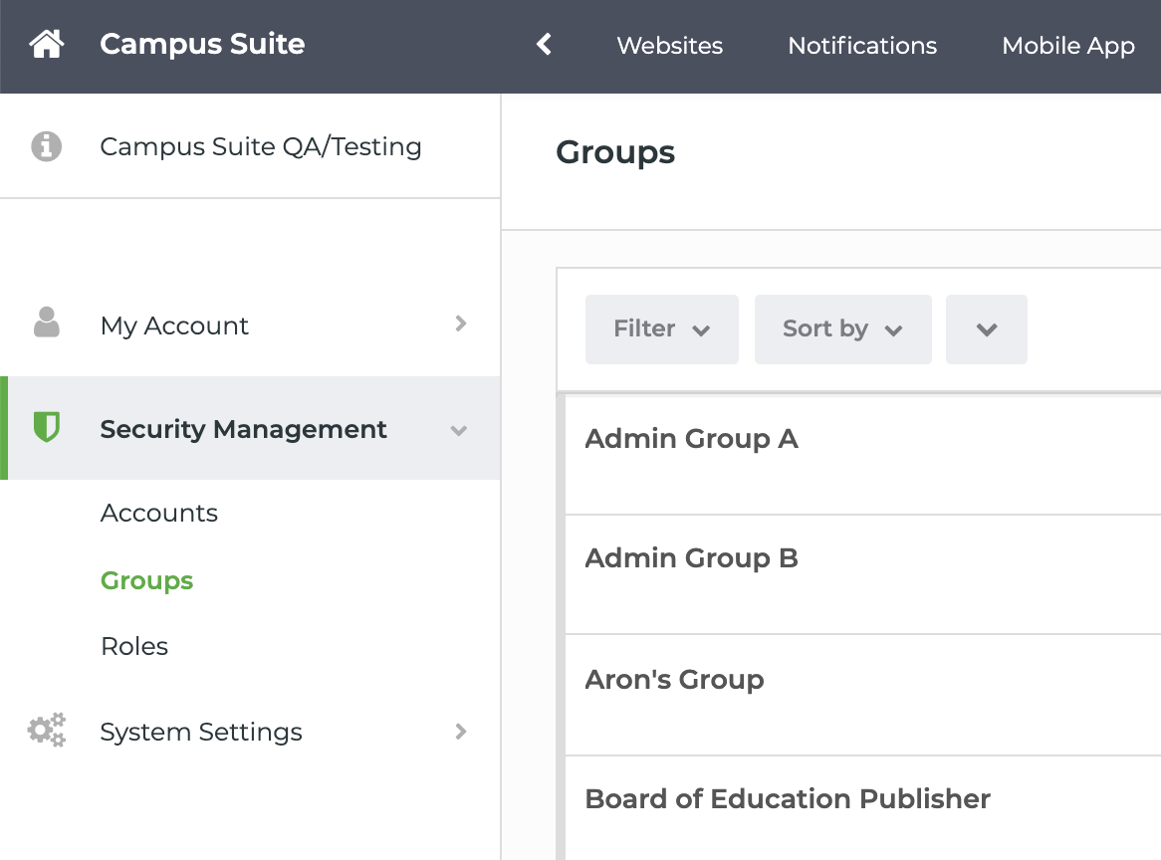Image resolution: width=1161 pixels, height=860 pixels.
Task: Open the Admin Group A row
Action: (x=691, y=439)
